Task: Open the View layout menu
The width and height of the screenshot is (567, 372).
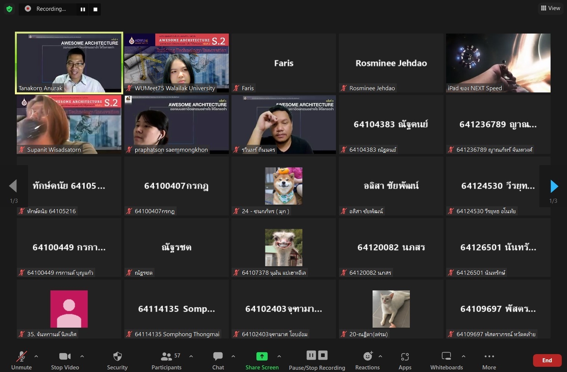Action: (551, 8)
